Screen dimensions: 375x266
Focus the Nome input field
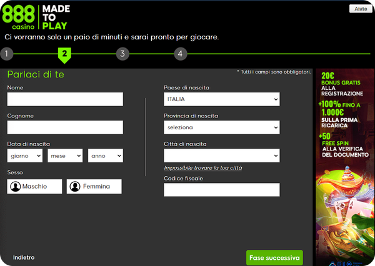tap(65, 99)
